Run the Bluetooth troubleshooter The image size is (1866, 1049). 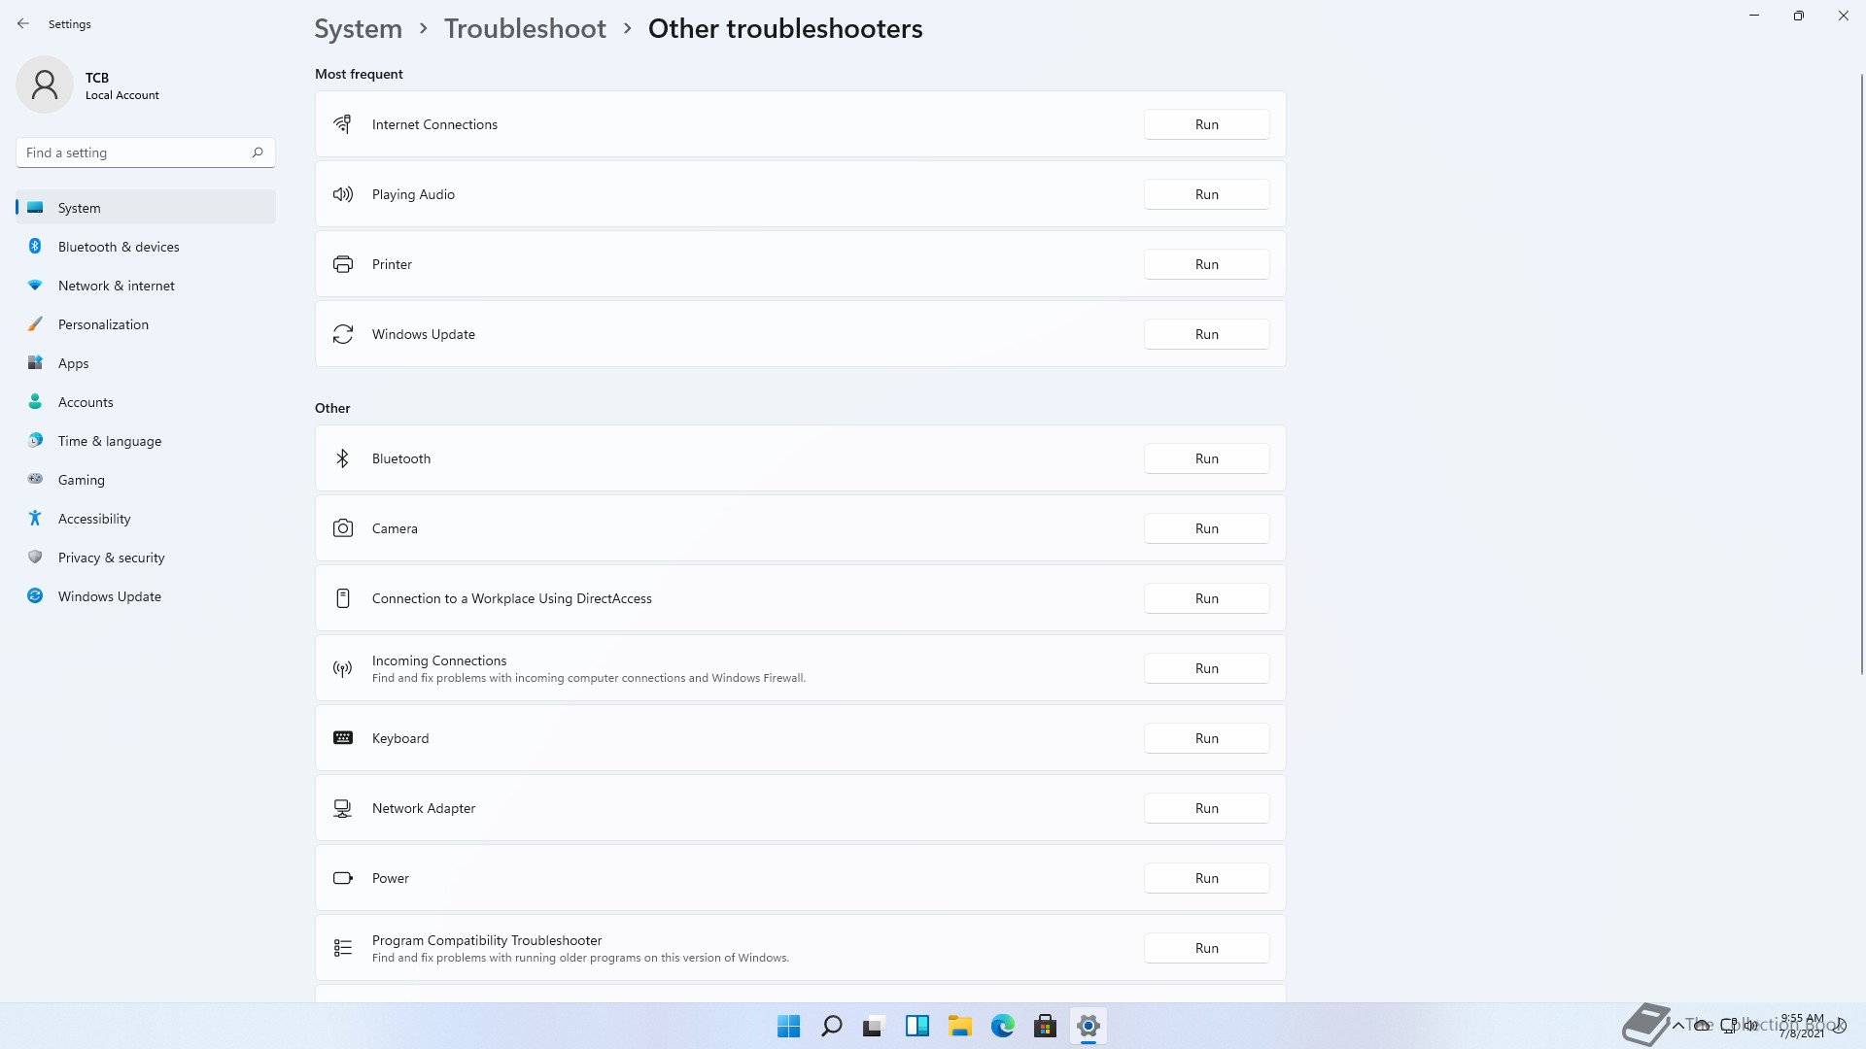coord(1206,458)
